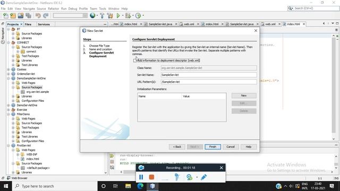Viewport: 340px width, 191px height.
Task: Open the Profile Project dropdown arrow
Action: click(143, 15)
